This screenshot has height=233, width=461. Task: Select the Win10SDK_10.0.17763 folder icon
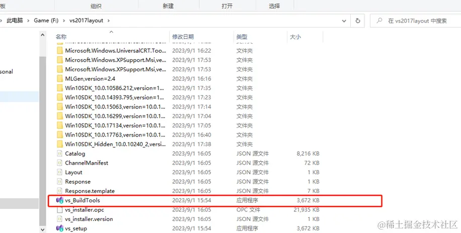[60, 135]
